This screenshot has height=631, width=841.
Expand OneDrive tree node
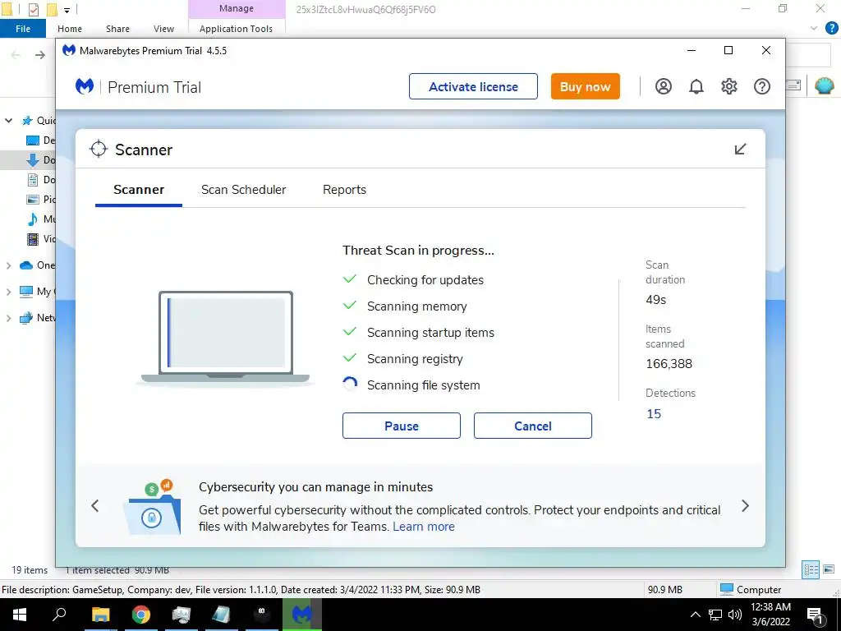[x=8, y=265]
